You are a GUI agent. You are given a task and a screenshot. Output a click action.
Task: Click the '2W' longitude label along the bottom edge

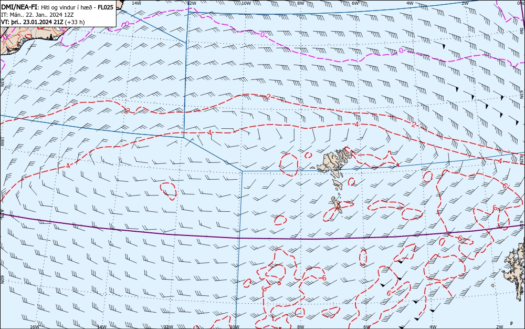pyautogui.click(x=500, y=327)
